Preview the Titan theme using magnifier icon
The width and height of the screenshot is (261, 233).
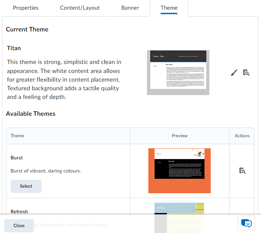[246, 73]
